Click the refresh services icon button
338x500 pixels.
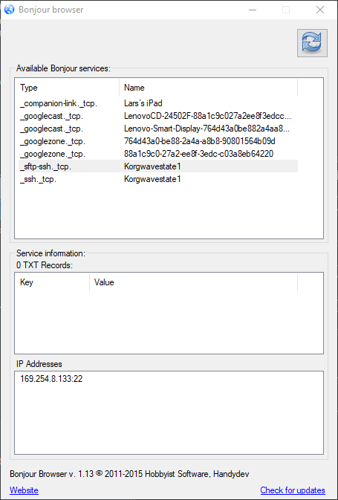[x=312, y=43]
